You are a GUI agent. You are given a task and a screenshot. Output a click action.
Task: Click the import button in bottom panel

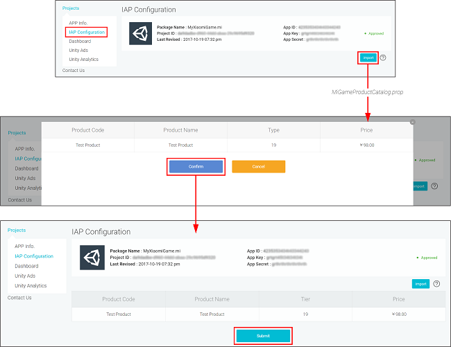coord(420,283)
